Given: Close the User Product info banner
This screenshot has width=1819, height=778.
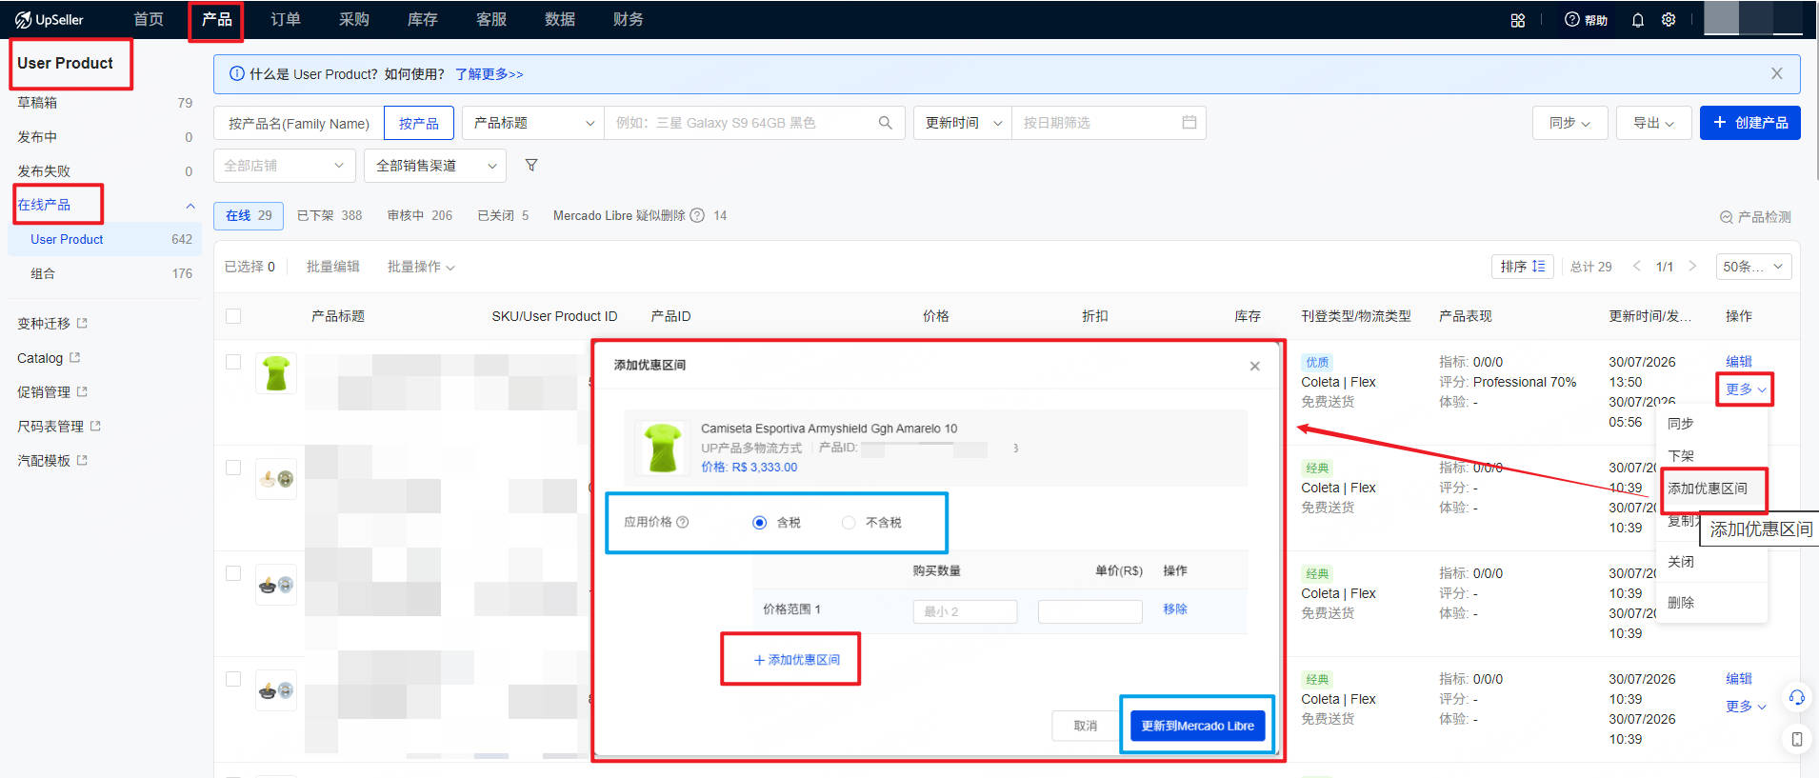Looking at the screenshot, I should pos(1776,73).
